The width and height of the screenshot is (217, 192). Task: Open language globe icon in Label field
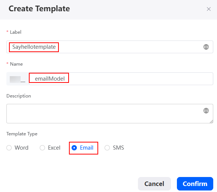click(x=206, y=47)
